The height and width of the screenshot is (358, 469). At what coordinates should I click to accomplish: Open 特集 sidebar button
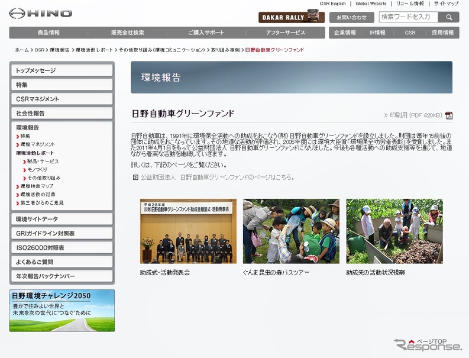(x=62, y=85)
